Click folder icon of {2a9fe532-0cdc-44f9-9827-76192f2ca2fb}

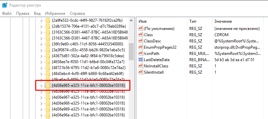coord(48,20)
